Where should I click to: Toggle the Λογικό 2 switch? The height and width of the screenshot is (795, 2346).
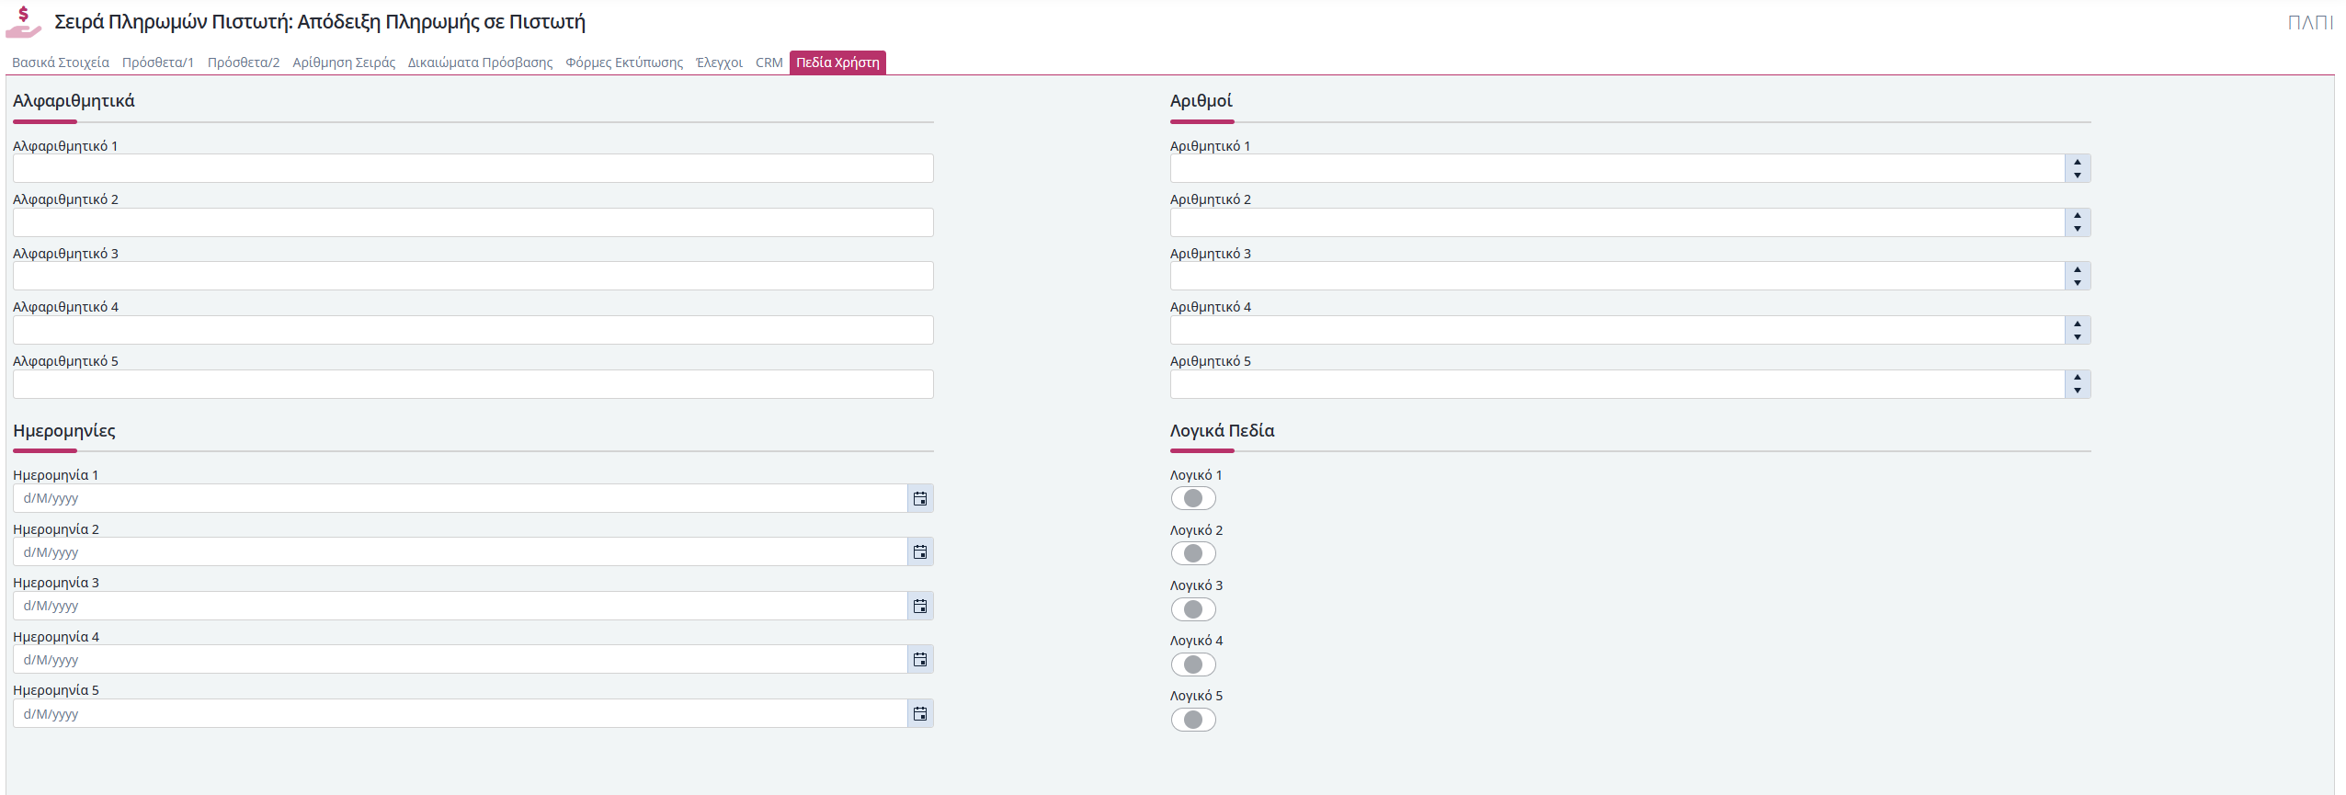[1193, 553]
